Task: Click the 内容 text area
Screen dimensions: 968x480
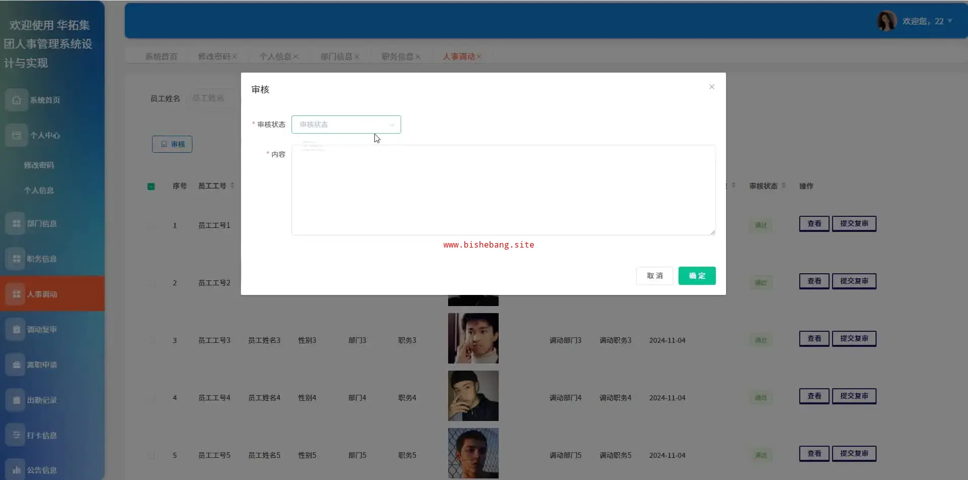Action: point(503,190)
